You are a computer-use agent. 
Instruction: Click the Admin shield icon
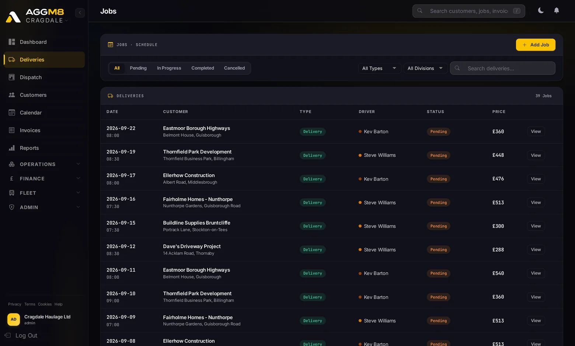coord(12,207)
